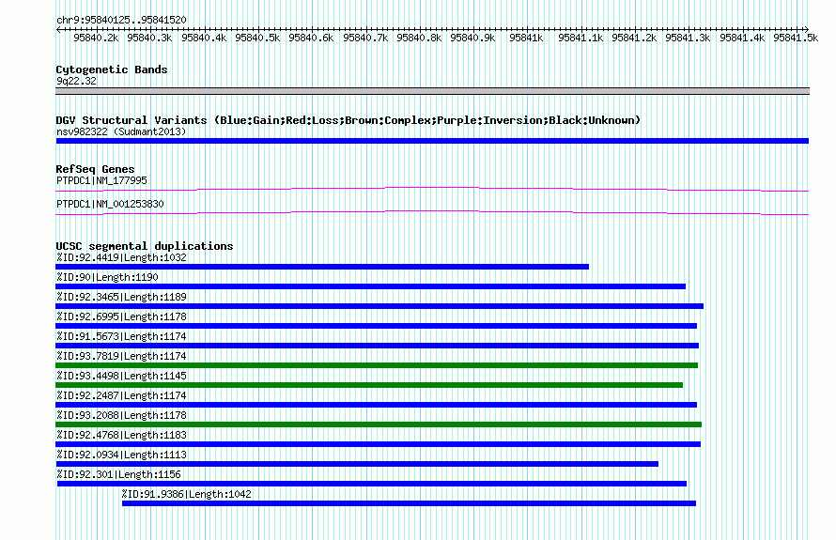Select the %ID:93.4498|Length:1145 label
The height and width of the screenshot is (540, 836).
click(121, 376)
